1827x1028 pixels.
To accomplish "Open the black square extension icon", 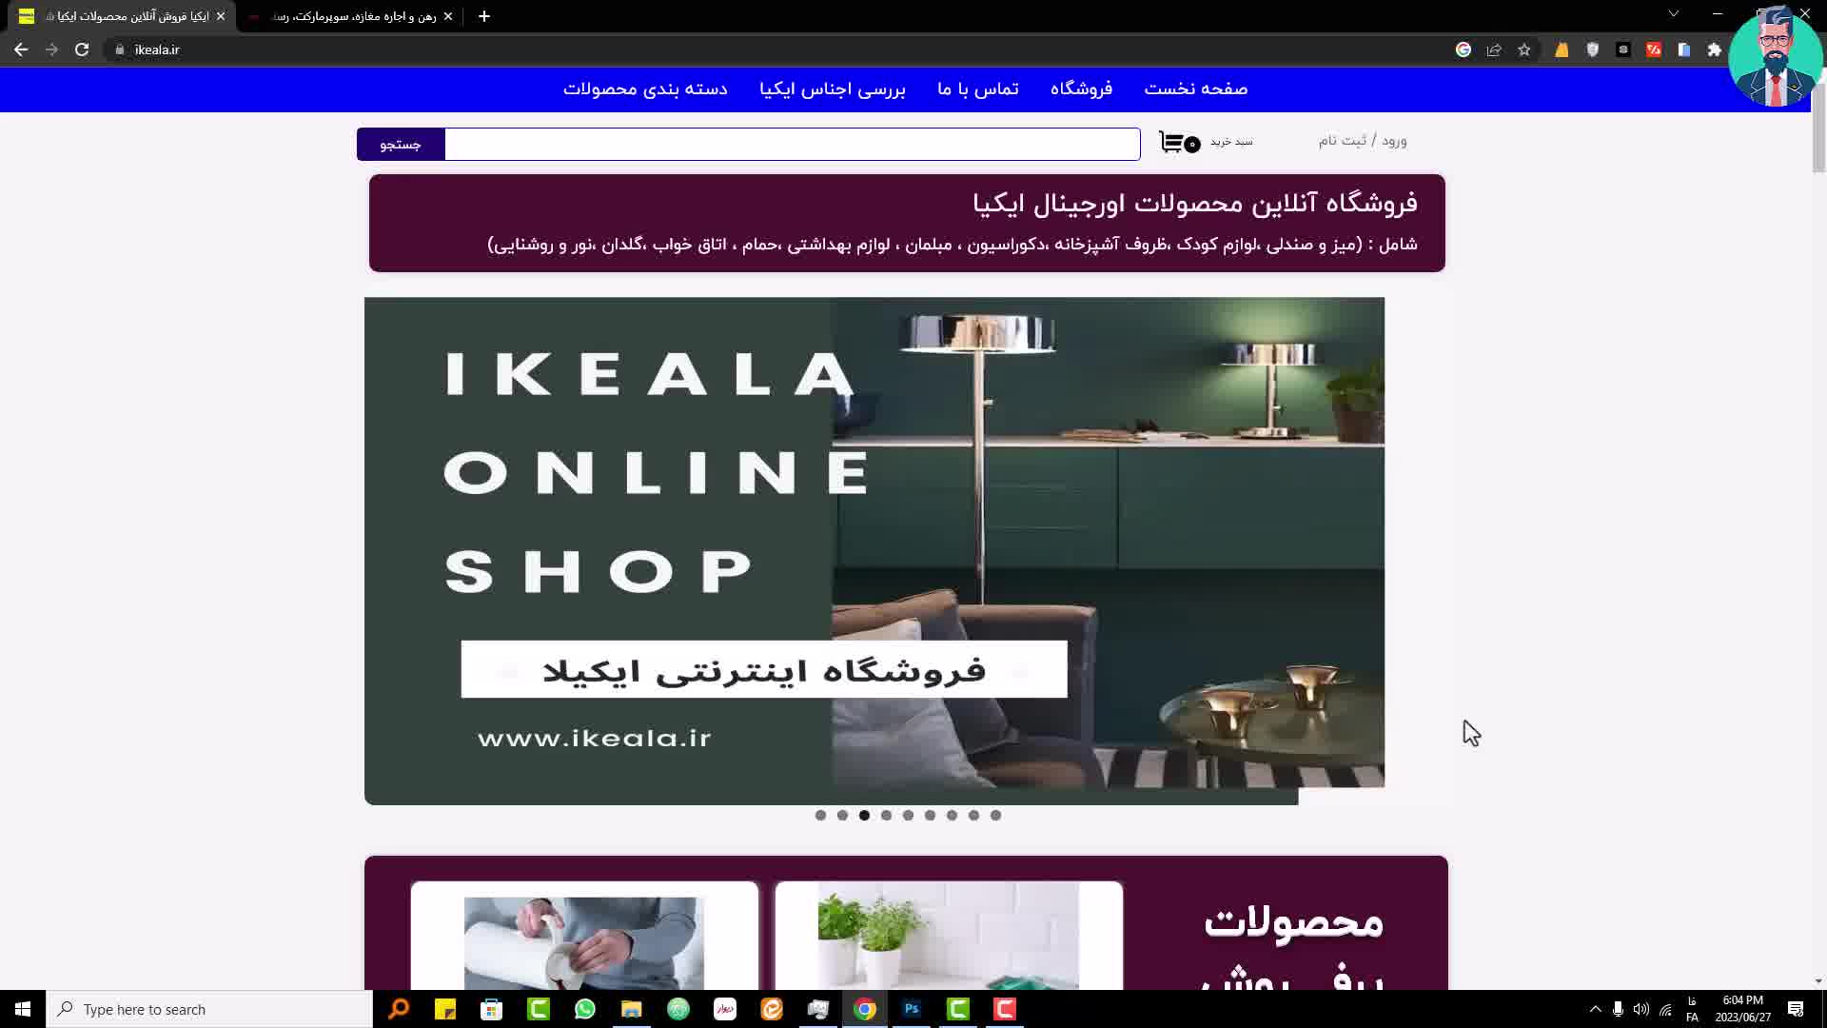I will pyautogui.click(x=1623, y=49).
